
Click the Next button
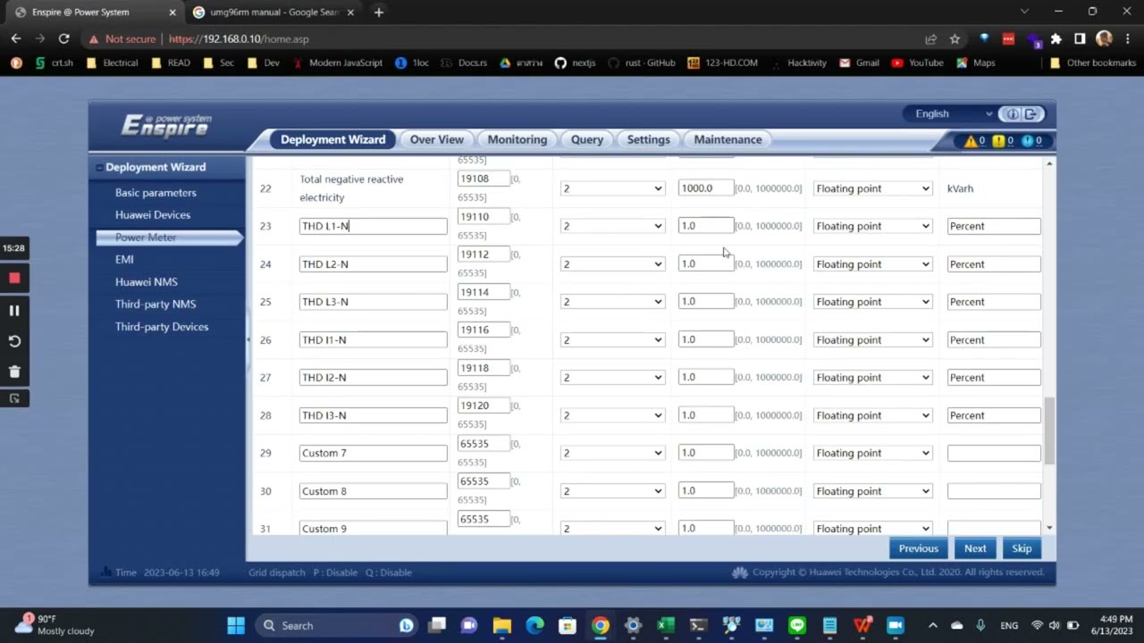pos(975,549)
